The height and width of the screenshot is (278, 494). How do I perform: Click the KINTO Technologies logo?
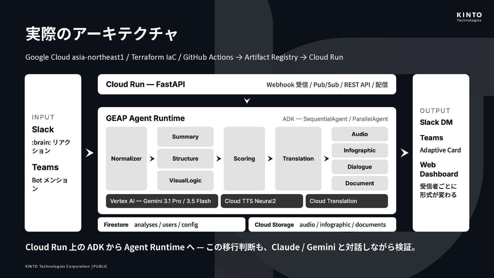click(x=469, y=17)
